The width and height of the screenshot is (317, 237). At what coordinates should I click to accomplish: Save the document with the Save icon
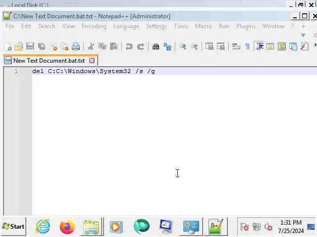click(30, 46)
